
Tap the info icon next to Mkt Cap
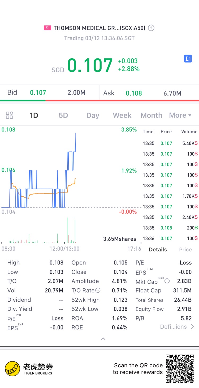pos(167,281)
